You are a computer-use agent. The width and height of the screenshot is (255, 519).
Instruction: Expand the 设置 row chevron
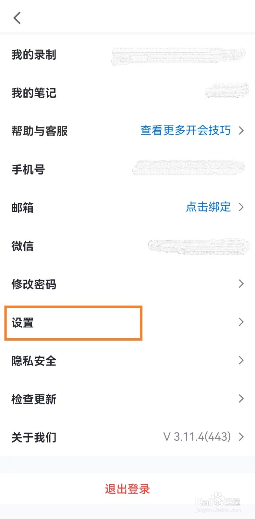click(x=241, y=322)
